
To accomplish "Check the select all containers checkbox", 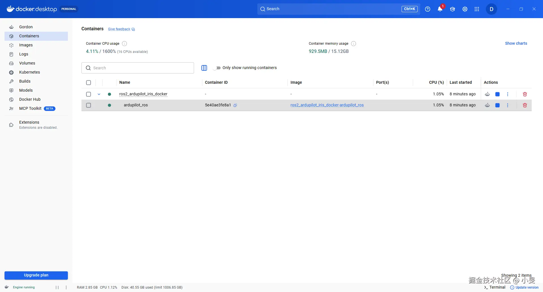I will tap(89, 83).
